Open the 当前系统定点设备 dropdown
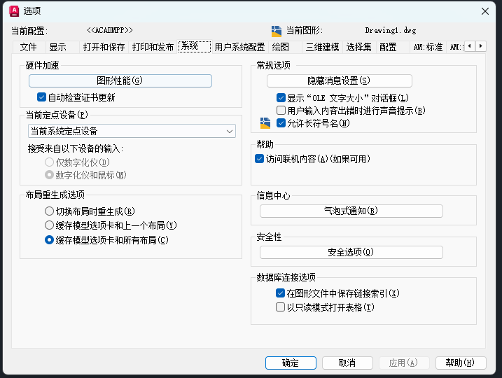Image resolution: width=502 pixels, height=378 pixels. 132,131
